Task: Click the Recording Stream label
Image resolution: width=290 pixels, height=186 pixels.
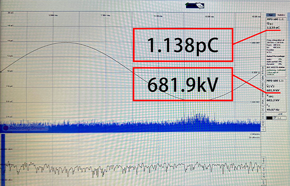Action: point(27,128)
